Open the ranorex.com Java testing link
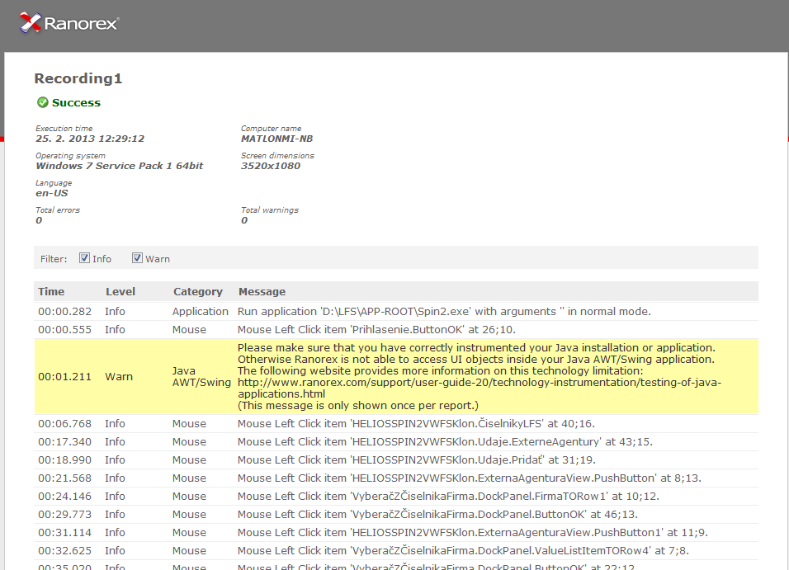The width and height of the screenshot is (789, 570). (479, 388)
